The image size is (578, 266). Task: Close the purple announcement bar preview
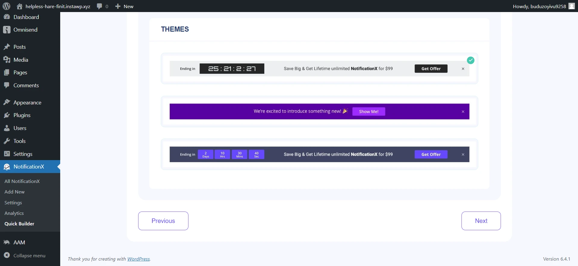point(463,112)
